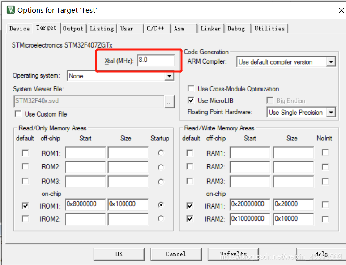
Task: Go to the Linker tab
Action: (x=210, y=29)
